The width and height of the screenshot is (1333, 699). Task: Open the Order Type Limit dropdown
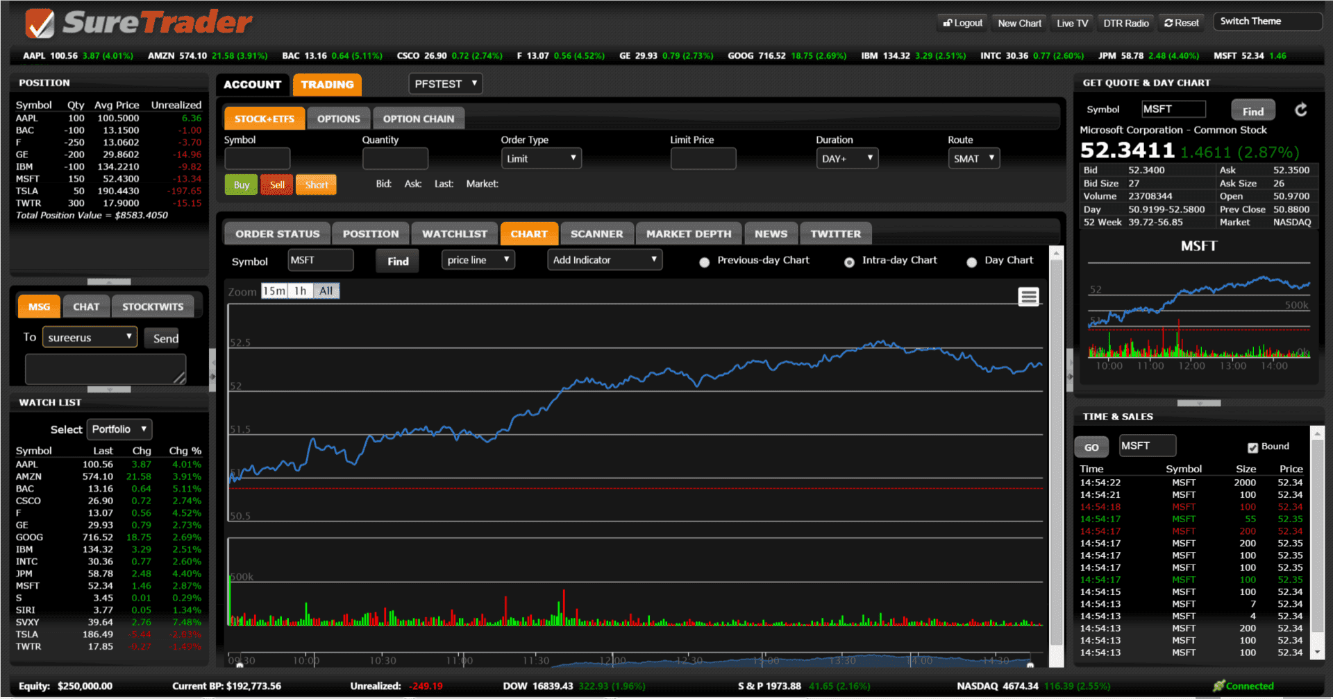[542, 158]
